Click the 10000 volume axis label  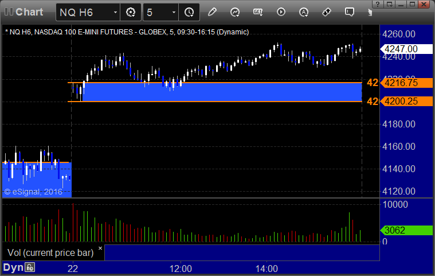coord(395,205)
